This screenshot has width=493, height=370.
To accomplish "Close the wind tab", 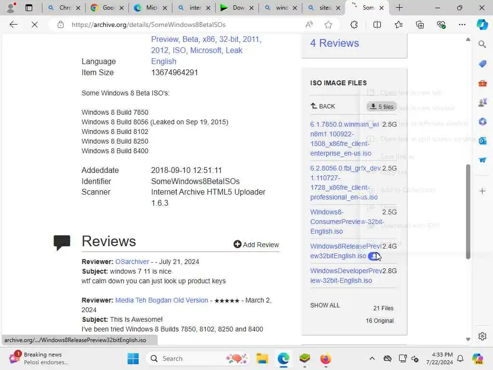I will pos(295,8).
